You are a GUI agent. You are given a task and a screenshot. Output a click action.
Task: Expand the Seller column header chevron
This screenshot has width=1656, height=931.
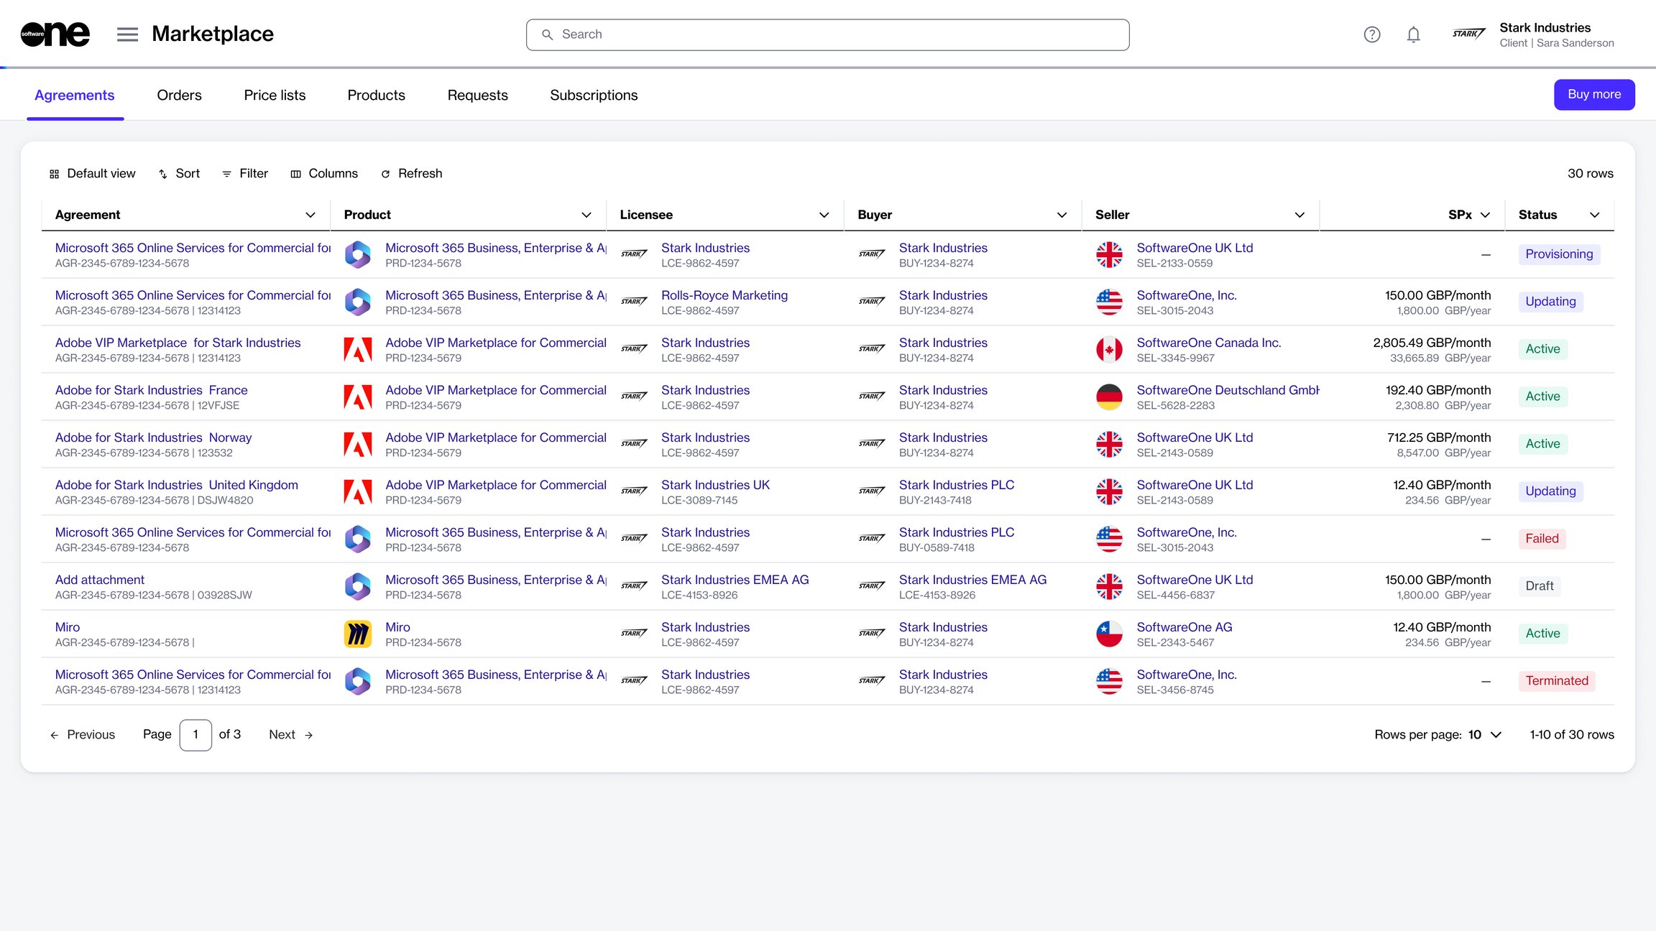click(x=1299, y=215)
